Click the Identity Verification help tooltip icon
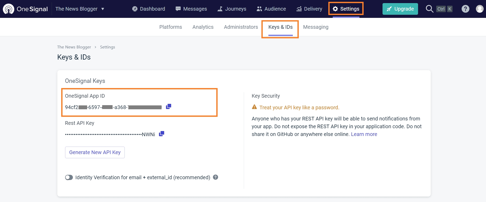This screenshot has height=202, width=486. (x=216, y=177)
